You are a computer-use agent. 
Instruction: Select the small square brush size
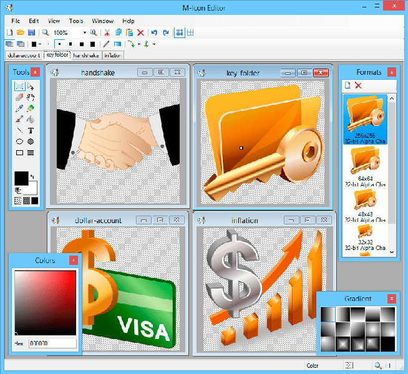click(60, 44)
